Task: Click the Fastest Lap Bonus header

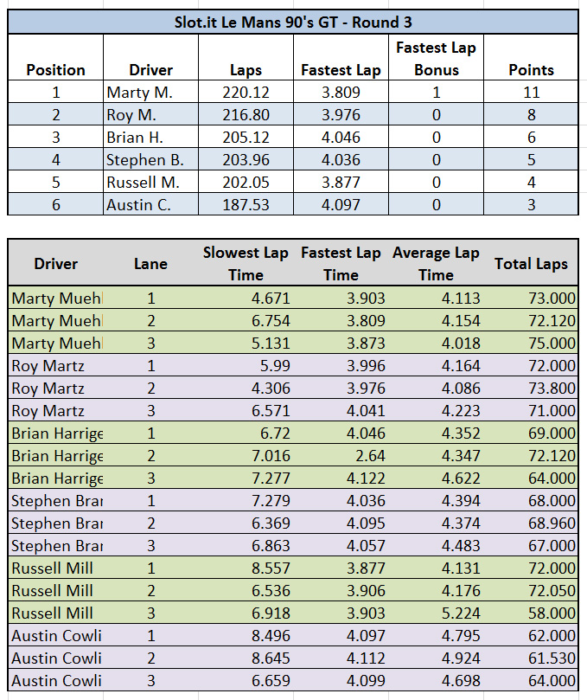Action: (x=436, y=59)
